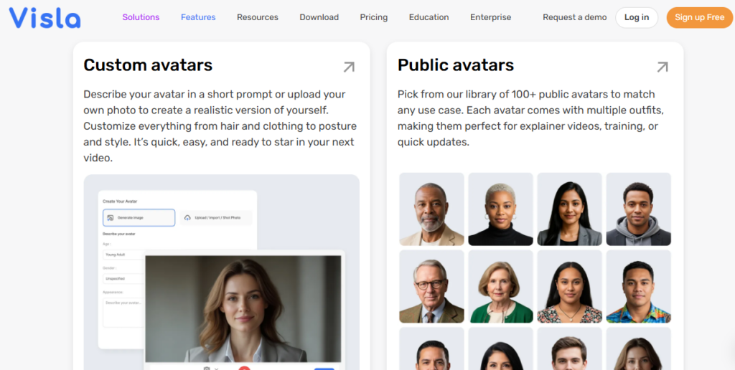Select the long-haired woman in gray blazer
This screenshot has height=370, width=735.
click(569, 209)
